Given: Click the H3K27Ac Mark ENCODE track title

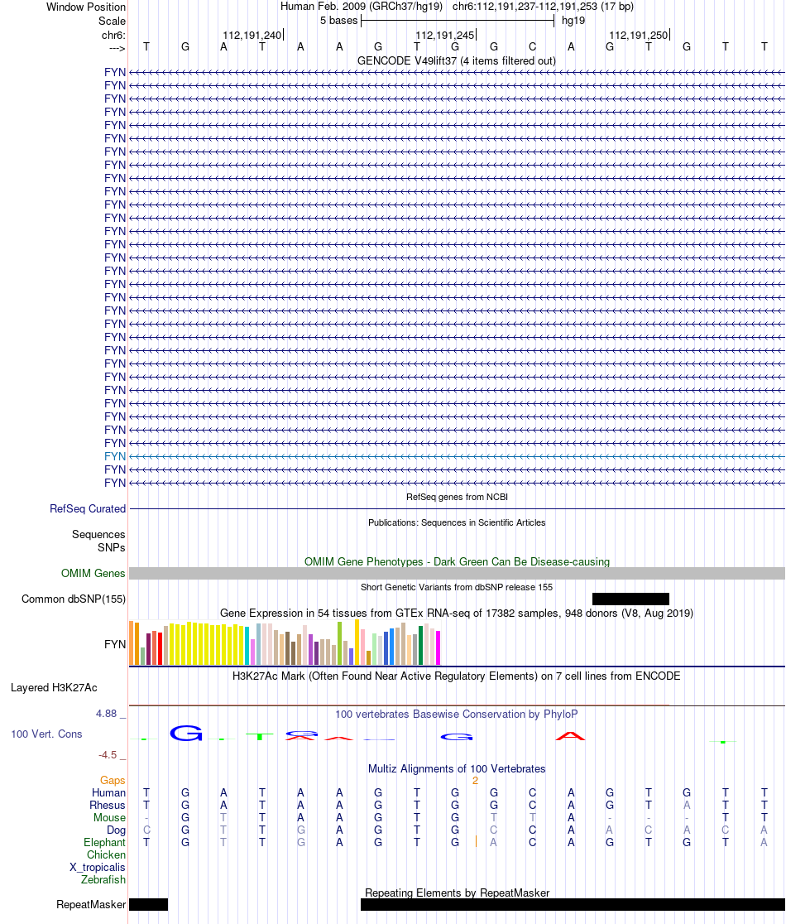Looking at the screenshot, I should point(456,676).
